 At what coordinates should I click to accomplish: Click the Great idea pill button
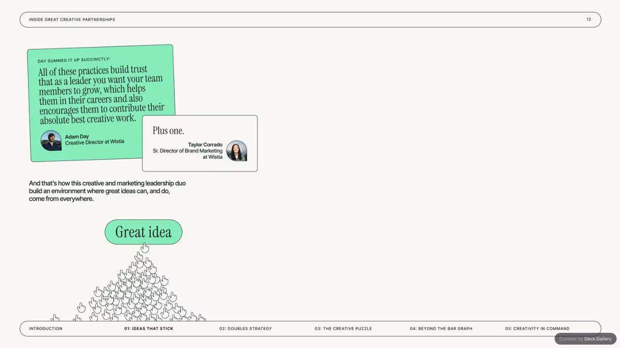[143, 232]
